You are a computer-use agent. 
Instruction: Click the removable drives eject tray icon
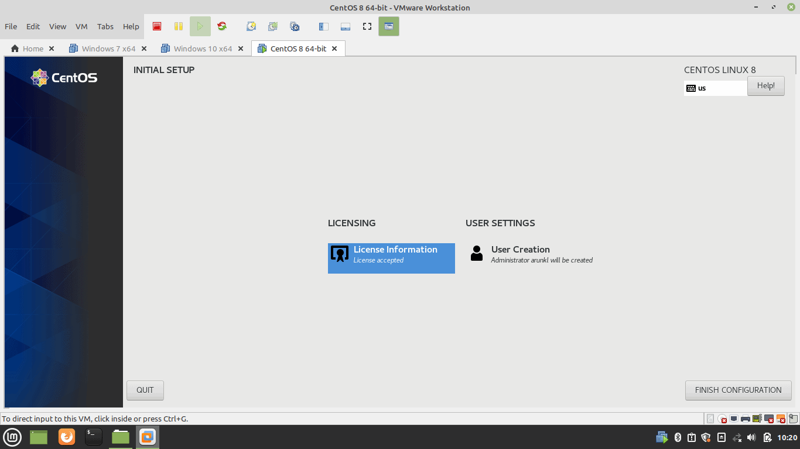click(722, 437)
